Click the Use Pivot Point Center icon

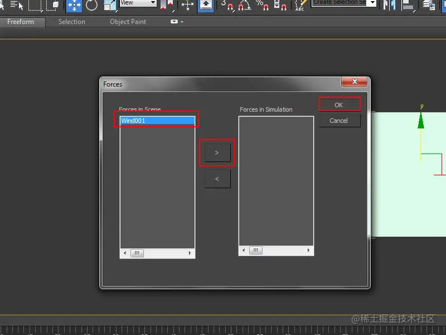click(x=167, y=5)
